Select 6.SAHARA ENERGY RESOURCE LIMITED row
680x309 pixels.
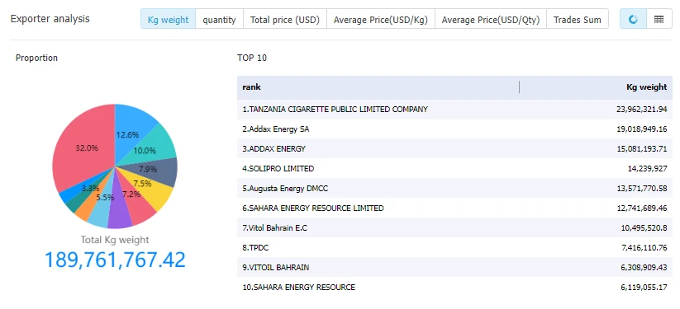point(454,208)
